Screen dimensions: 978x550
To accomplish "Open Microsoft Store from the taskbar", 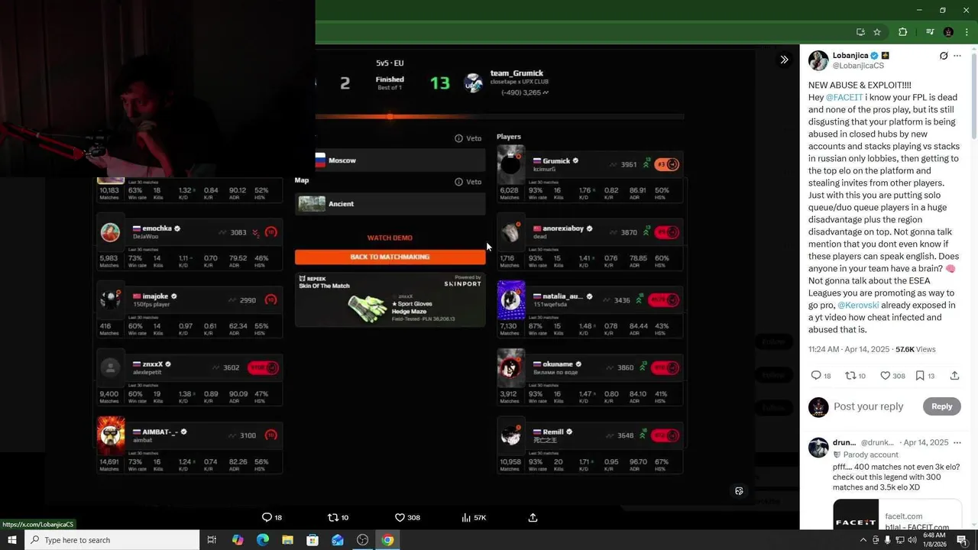I will point(313,540).
